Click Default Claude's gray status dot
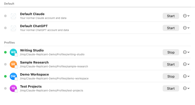This screenshot has width=195, height=105. pyautogui.click(x=5, y=16)
